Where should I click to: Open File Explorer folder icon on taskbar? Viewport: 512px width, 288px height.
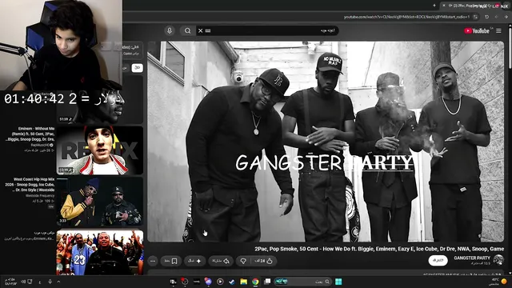pyautogui.click(x=243, y=282)
